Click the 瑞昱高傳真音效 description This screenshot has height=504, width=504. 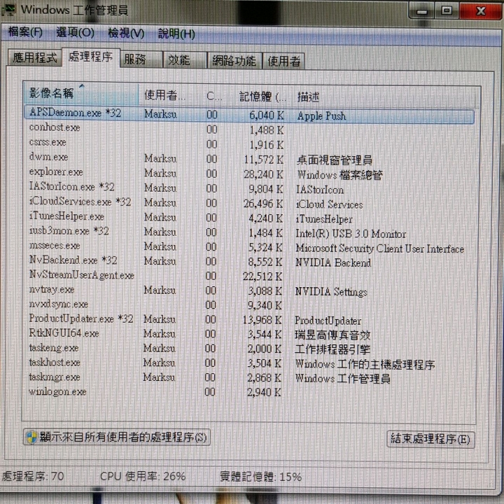332,335
